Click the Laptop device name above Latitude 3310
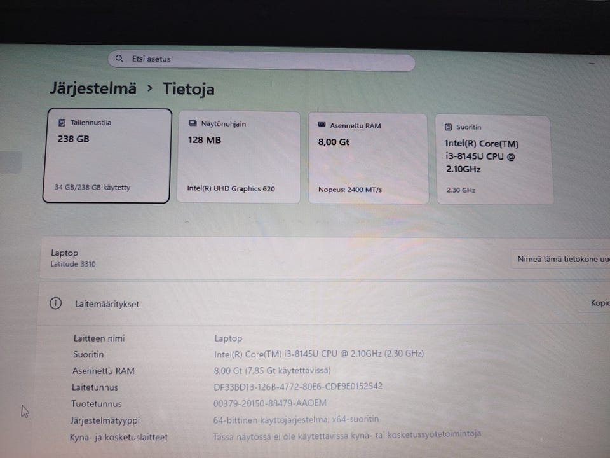Screen dimensions: 610x458 64,253
